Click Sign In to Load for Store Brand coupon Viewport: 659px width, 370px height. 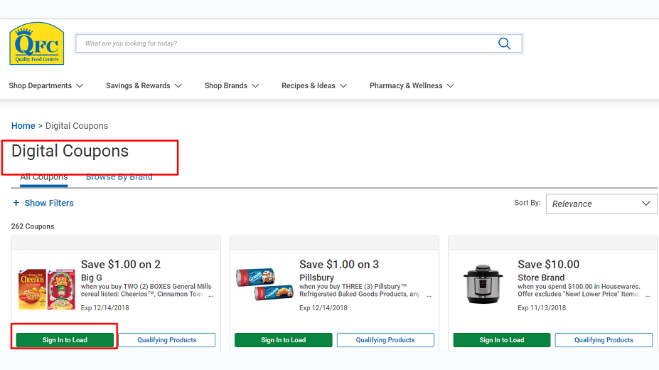502,339
